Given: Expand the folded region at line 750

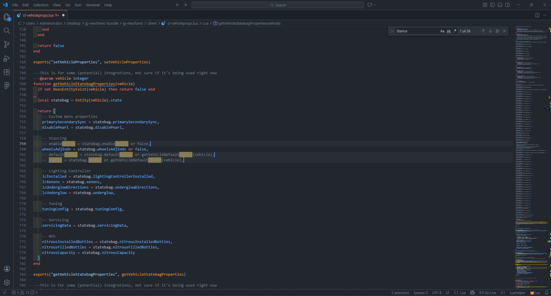Looking at the screenshot, I should (x=35, y=97).
